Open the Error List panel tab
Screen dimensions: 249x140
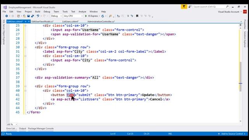[x=11, y=129]
